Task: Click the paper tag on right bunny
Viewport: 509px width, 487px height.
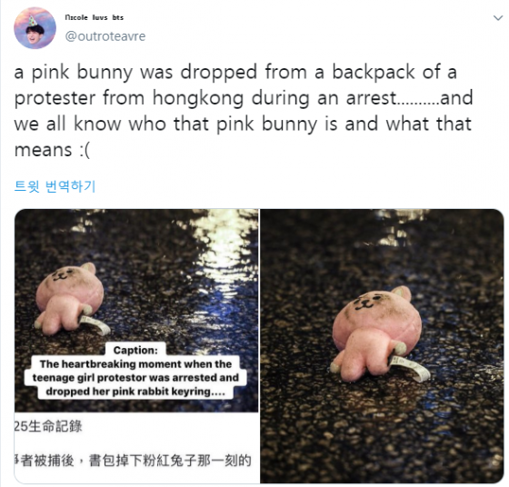Action: (x=410, y=368)
